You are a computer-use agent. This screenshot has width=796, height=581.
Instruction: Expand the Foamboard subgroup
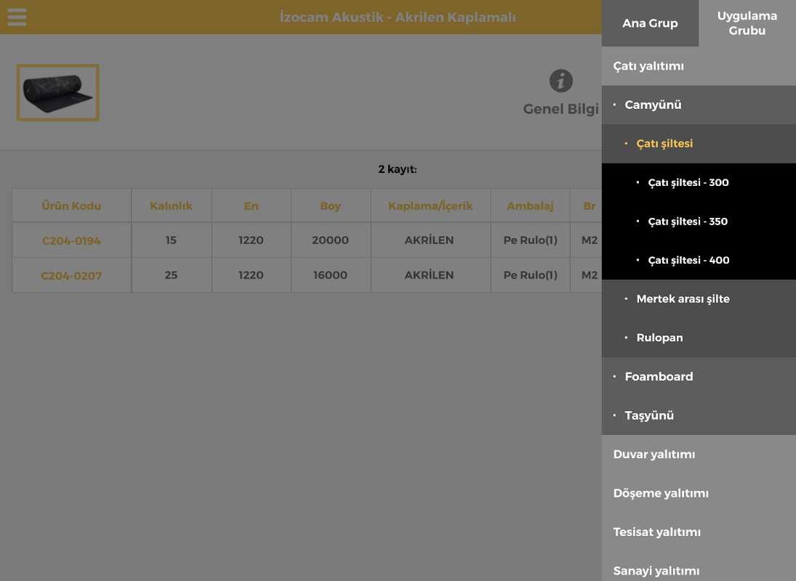(699, 377)
